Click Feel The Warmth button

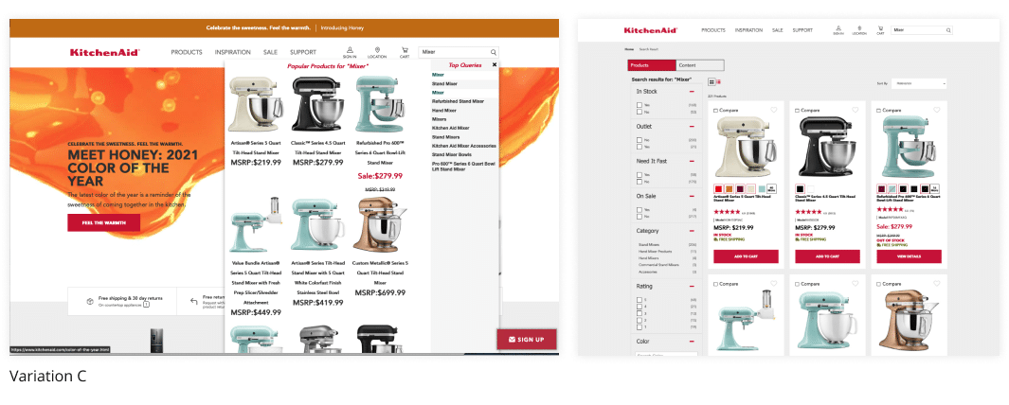(x=103, y=223)
